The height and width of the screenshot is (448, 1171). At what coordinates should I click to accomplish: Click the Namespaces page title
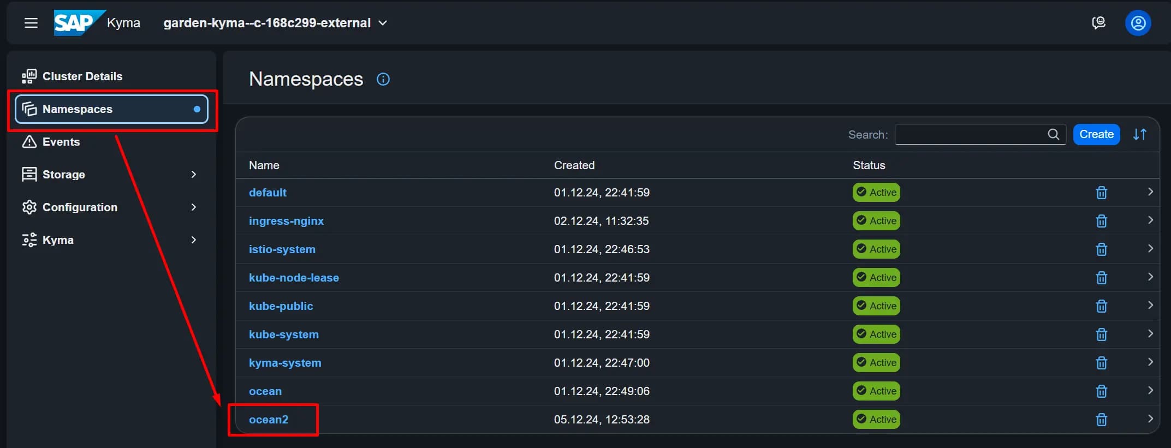tap(306, 79)
